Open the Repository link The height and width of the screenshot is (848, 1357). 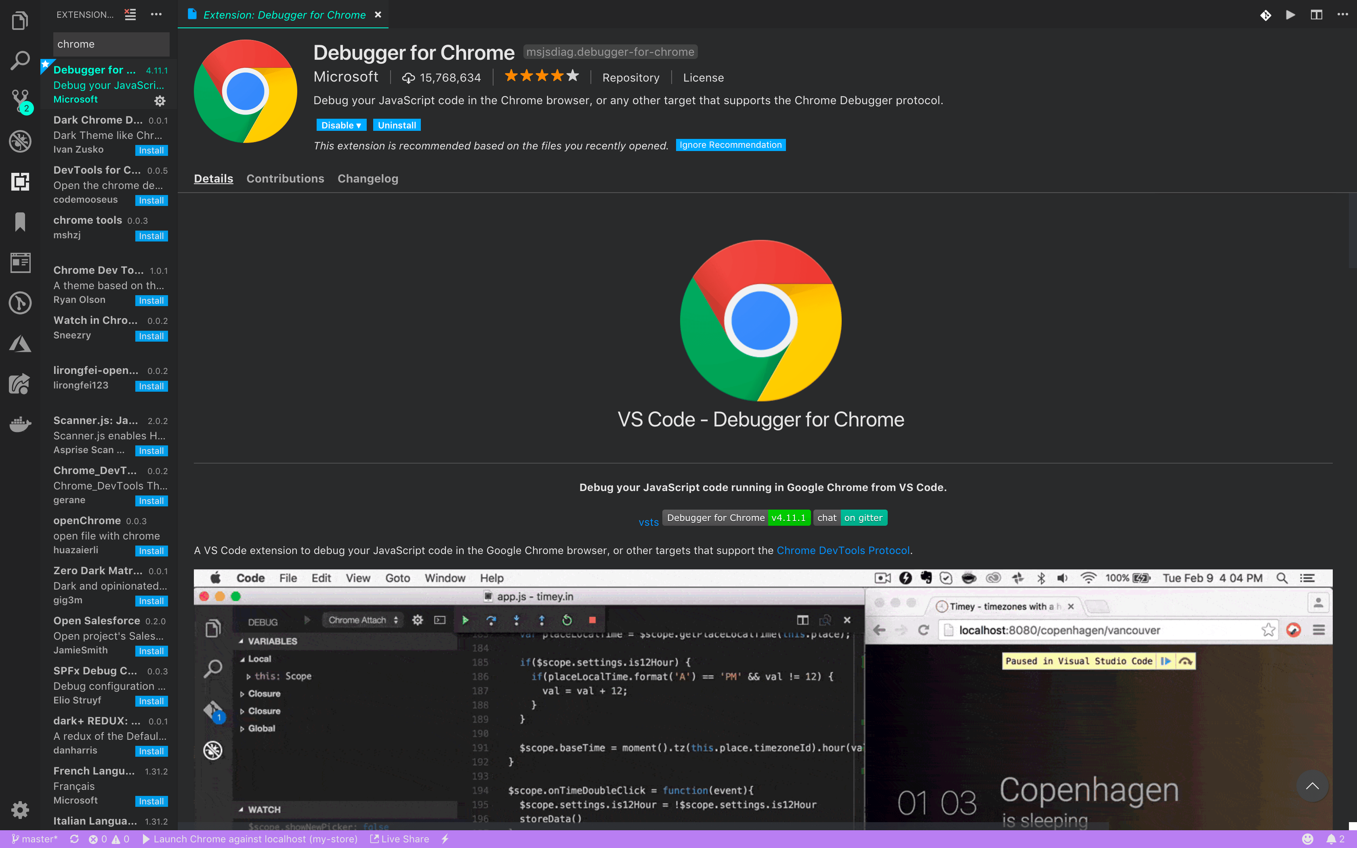[630, 78]
